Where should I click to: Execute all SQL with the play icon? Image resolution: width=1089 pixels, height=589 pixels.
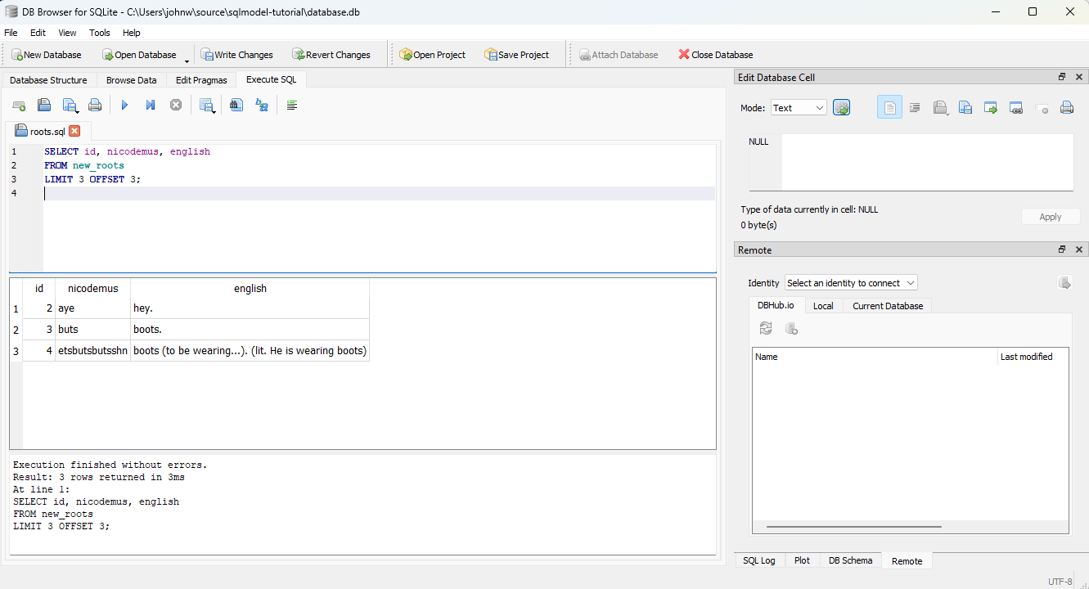click(x=124, y=105)
